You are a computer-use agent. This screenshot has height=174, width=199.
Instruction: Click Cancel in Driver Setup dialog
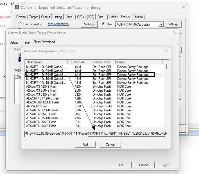coord(144,165)
